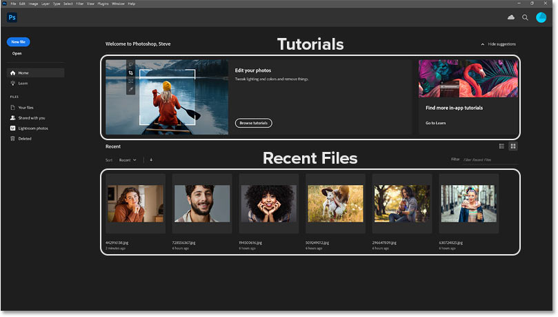Click the flamingo in-app tutorials image
The width and height of the screenshot is (558, 317).
tap(468, 78)
